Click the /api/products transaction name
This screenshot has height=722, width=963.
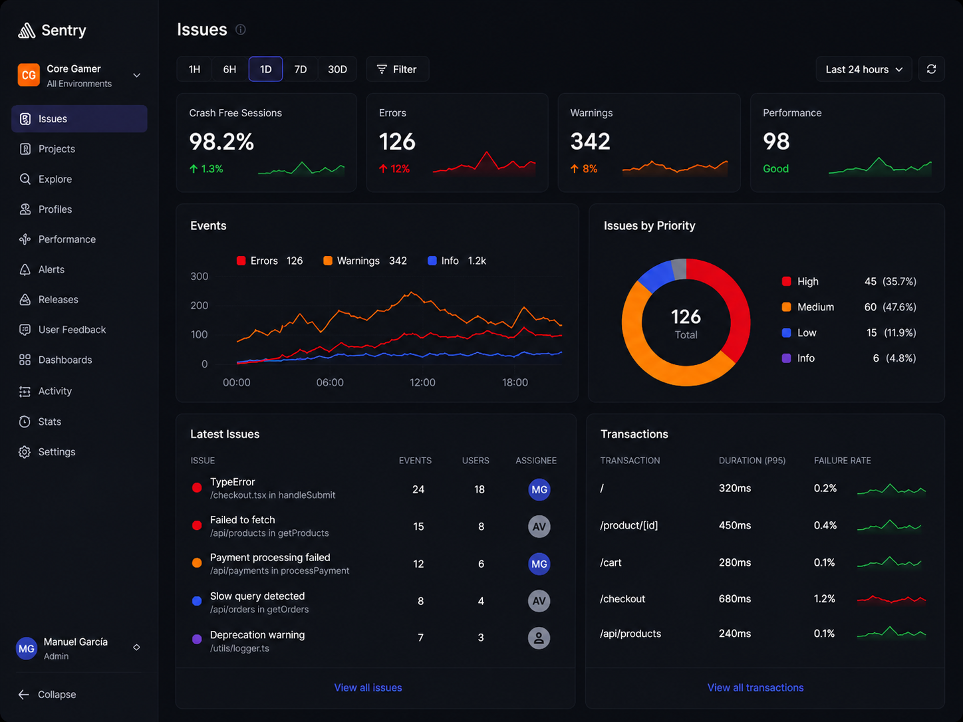pyautogui.click(x=630, y=634)
